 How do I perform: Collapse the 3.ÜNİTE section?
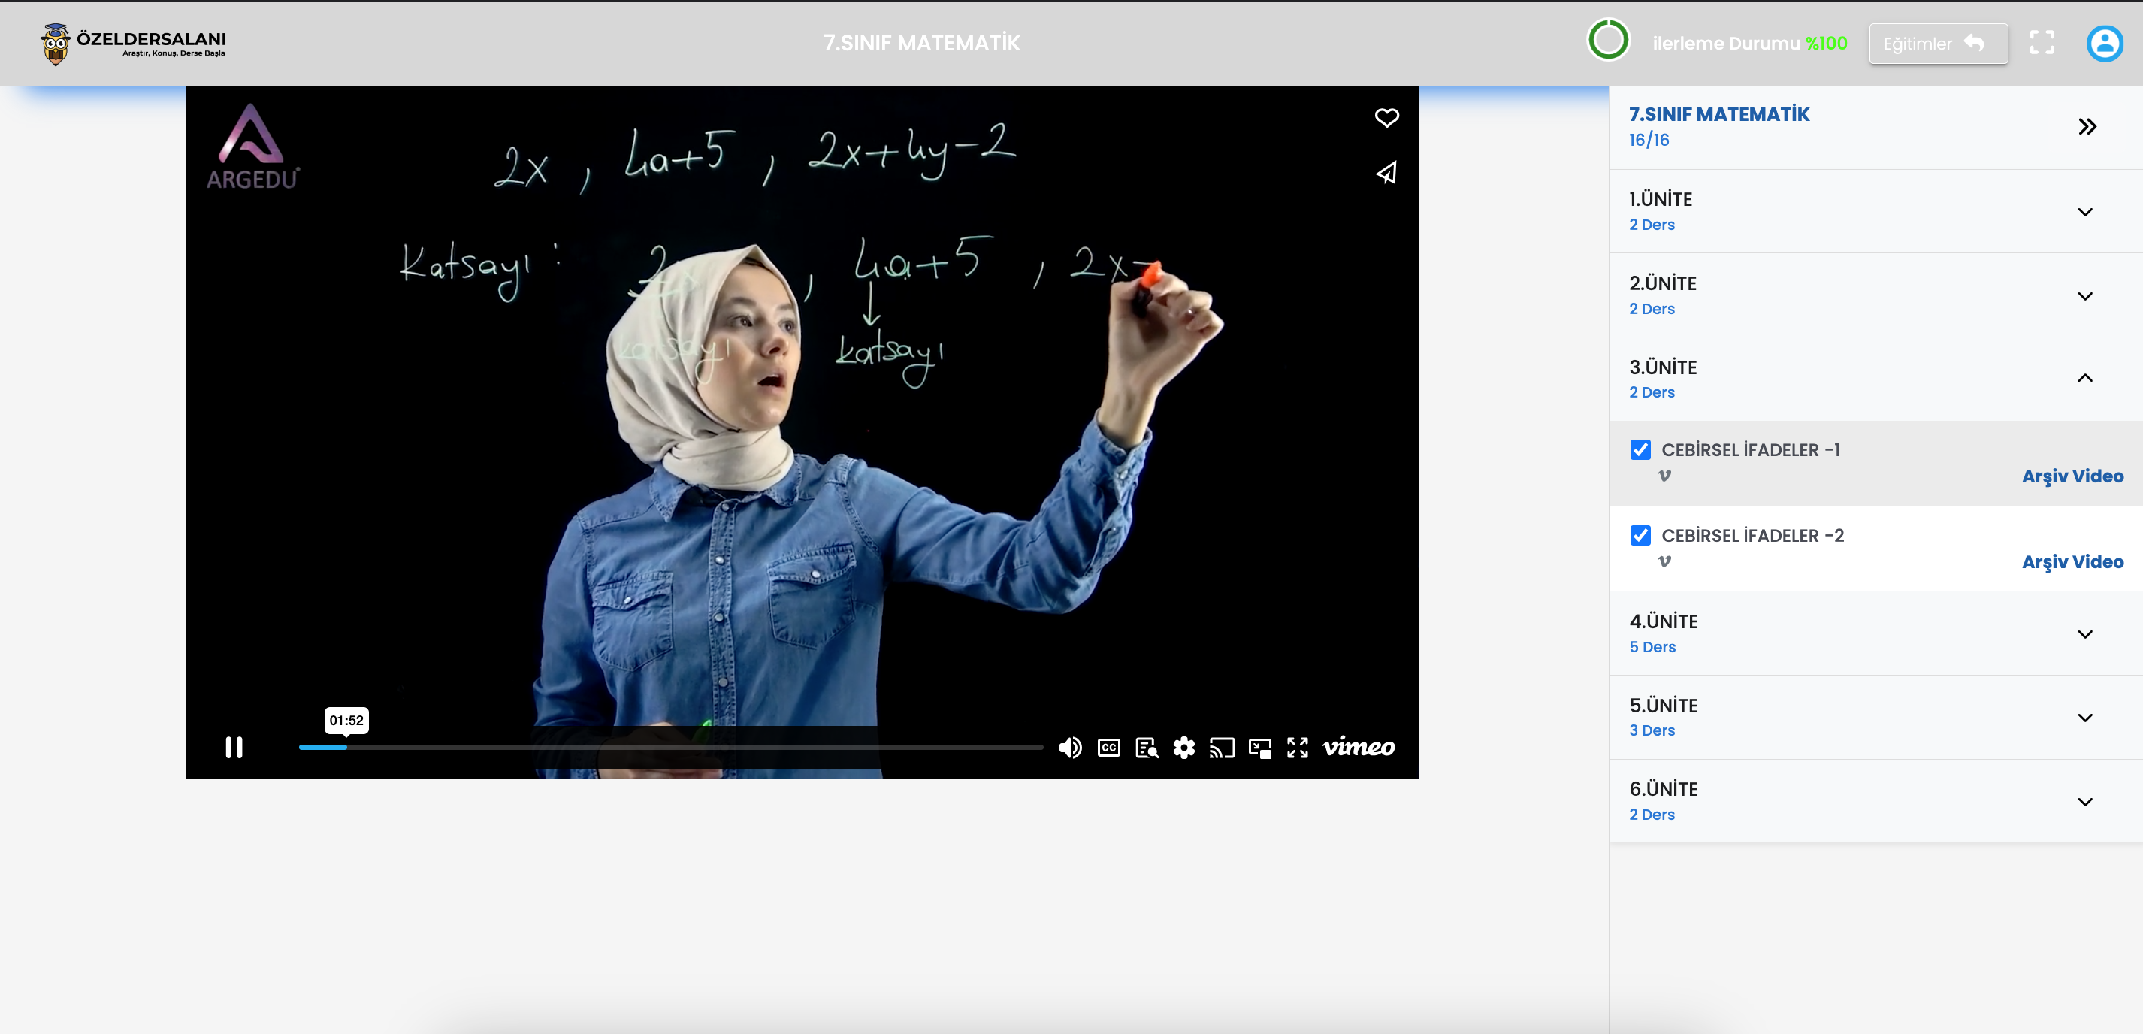[x=2084, y=379]
